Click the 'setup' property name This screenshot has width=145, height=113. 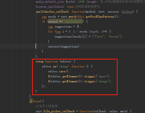coord(40,62)
